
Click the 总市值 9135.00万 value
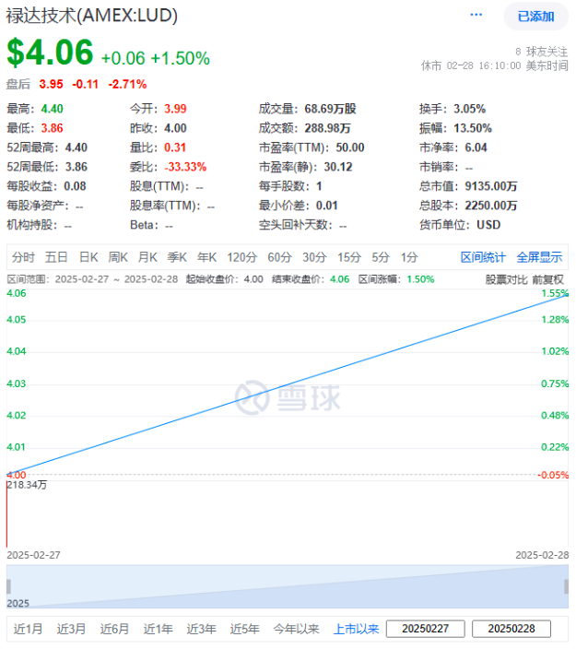[x=491, y=186]
